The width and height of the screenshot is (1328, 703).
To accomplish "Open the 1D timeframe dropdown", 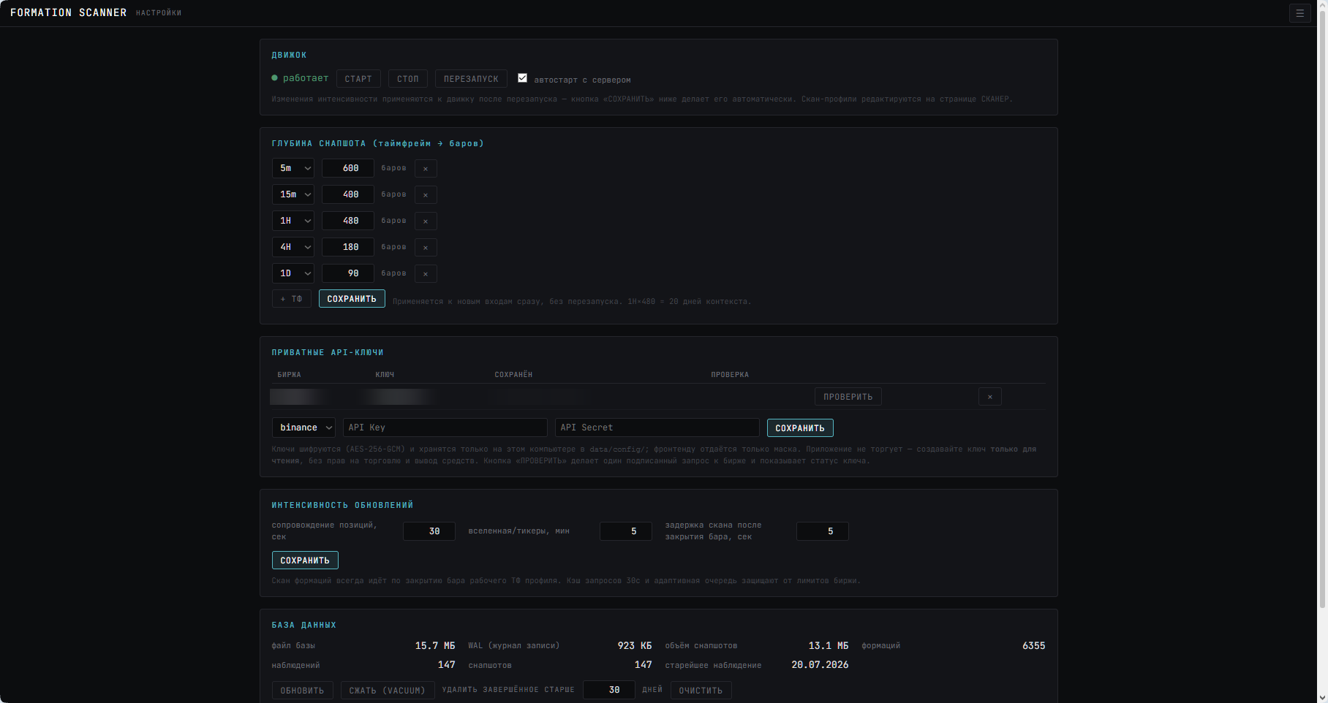I will click(x=293, y=273).
